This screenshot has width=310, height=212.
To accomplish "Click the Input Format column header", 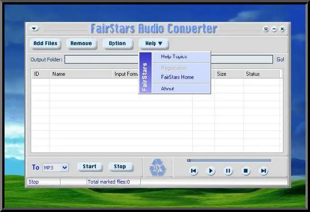I will point(126,74).
